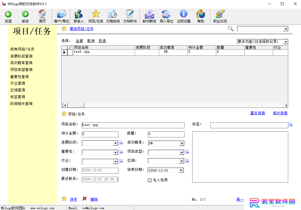Open the 首页 home icon
This screenshot has width=301, height=210.
tap(42, 14)
